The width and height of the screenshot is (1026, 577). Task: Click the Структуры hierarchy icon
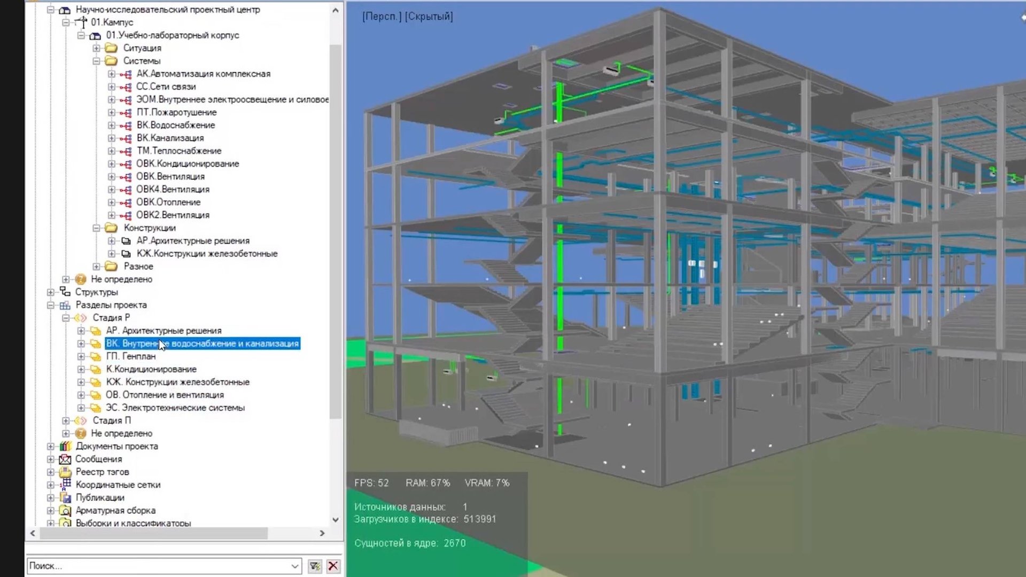click(x=65, y=292)
